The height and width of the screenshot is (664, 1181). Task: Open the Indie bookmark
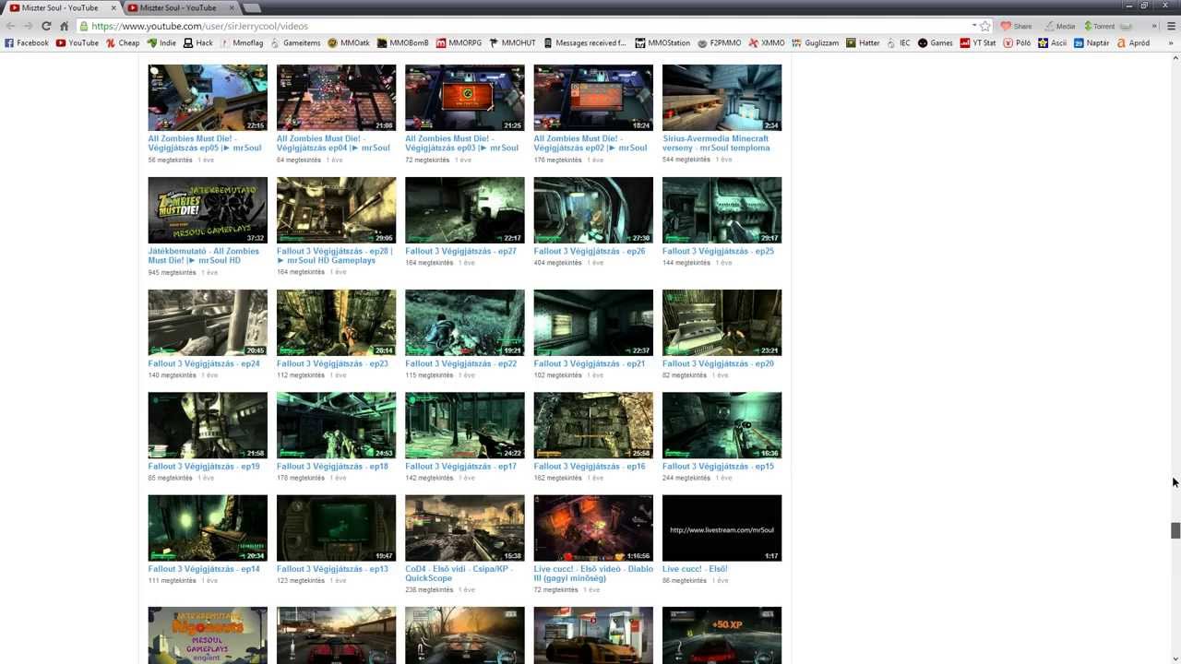click(161, 42)
